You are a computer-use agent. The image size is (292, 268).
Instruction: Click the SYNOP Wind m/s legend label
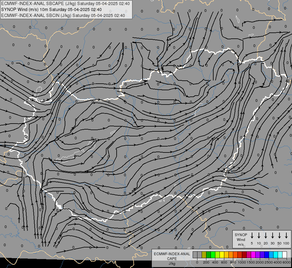point(241,239)
